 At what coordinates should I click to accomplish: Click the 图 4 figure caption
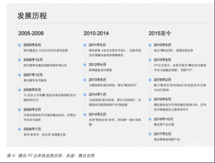(51, 156)
